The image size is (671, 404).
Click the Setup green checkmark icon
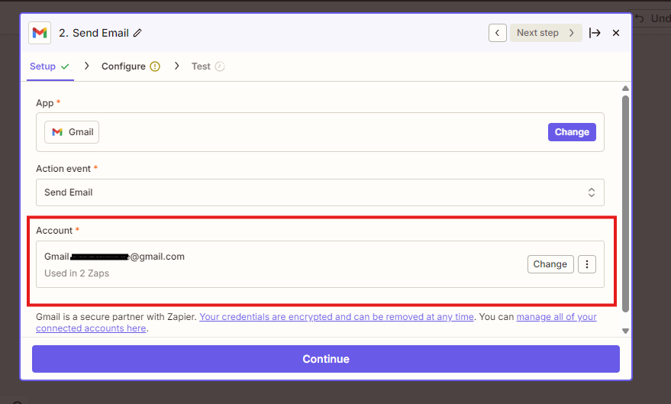[x=65, y=66]
